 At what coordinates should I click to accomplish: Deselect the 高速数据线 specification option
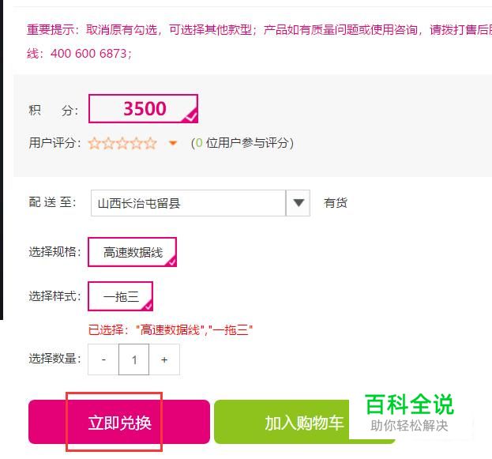pos(132,252)
